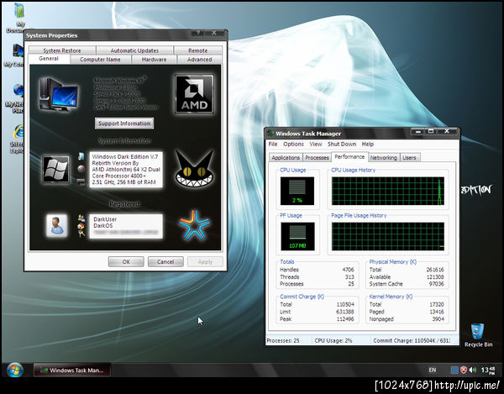Launch Internet Explorer desktop icon
The width and height of the screenshot is (504, 394).
(16, 139)
